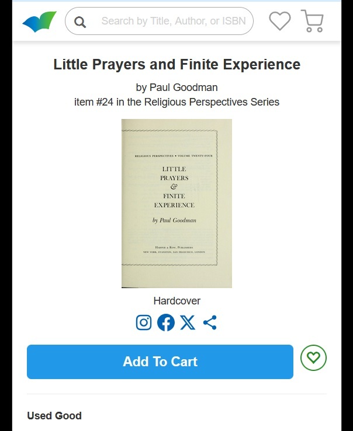Share the book on X

click(188, 323)
